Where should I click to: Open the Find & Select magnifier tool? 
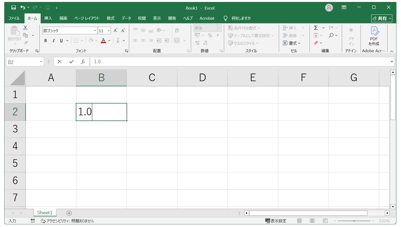(331, 35)
